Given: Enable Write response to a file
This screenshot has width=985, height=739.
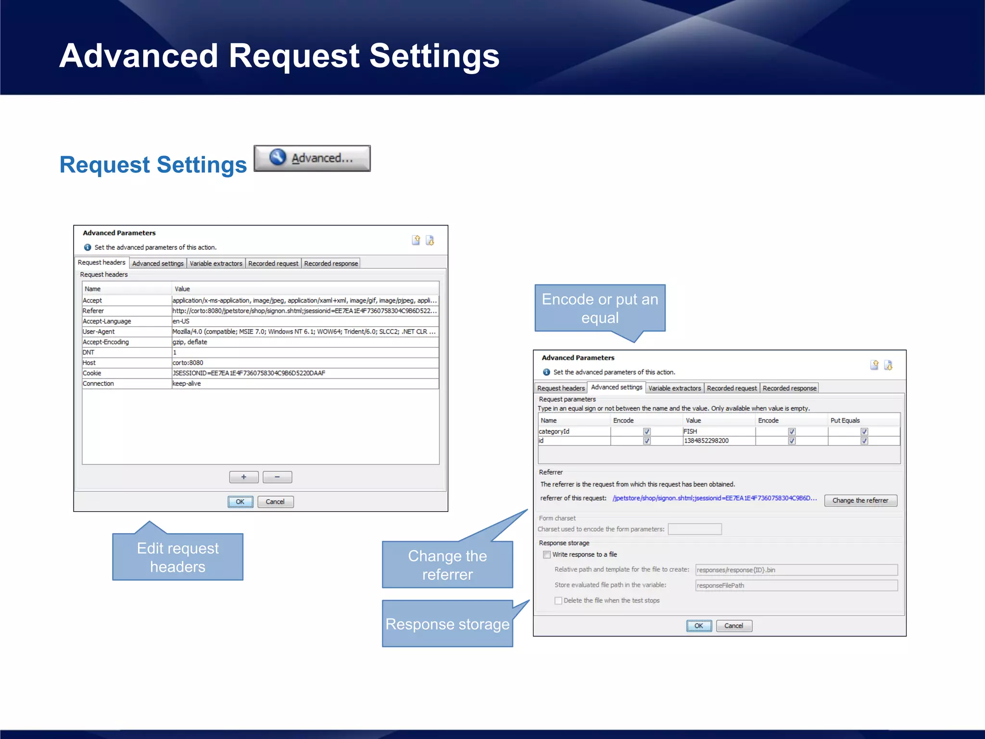Looking at the screenshot, I should point(547,554).
